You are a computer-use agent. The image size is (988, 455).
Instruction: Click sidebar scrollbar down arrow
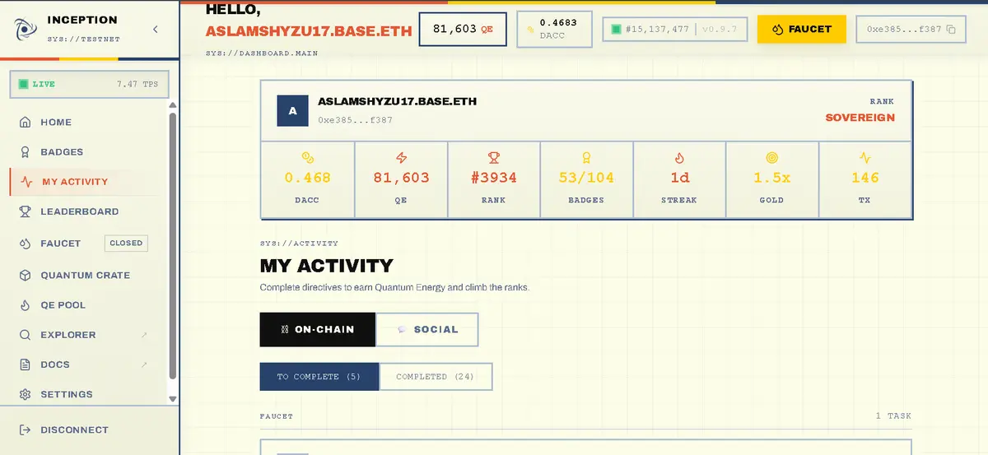point(172,399)
